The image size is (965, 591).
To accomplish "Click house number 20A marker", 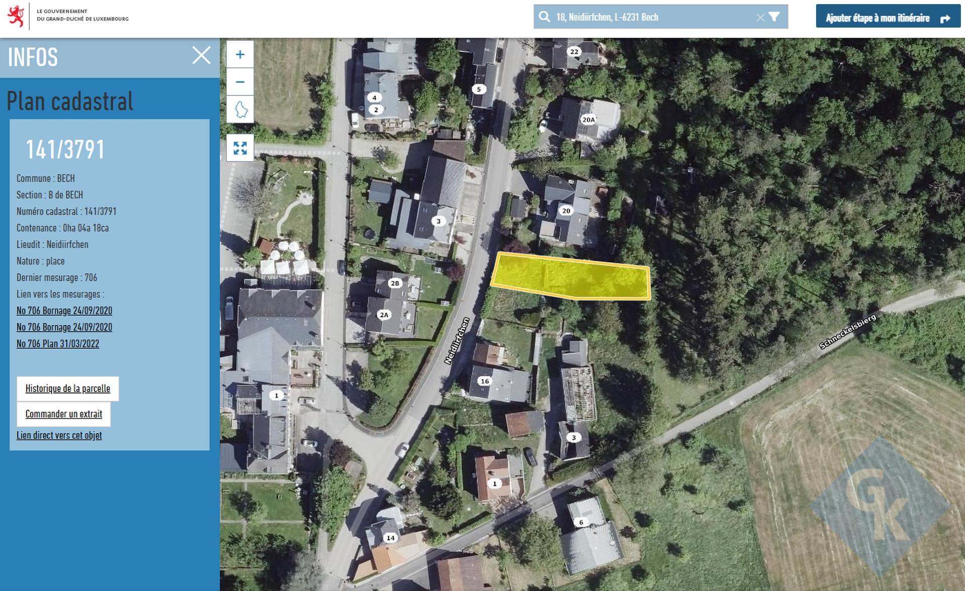I will click(x=588, y=120).
